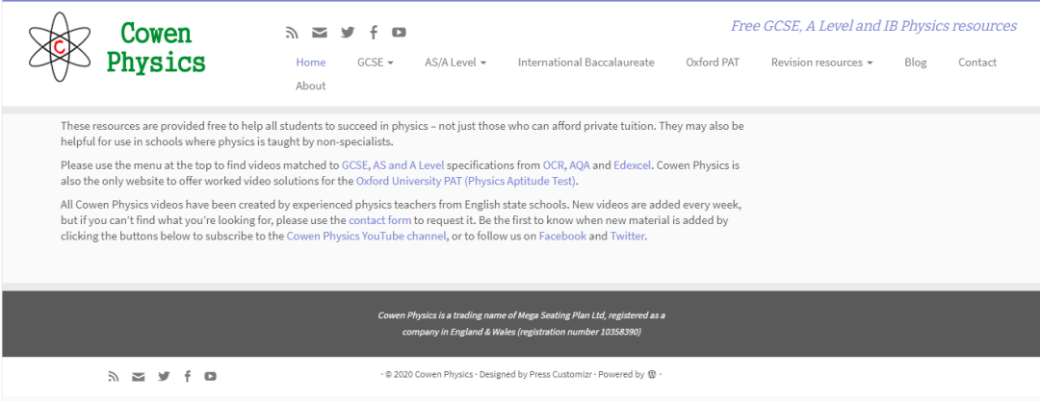Open the Oxford PAT menu item
Image resolution: width=1040 pixels, height=401 pixels.
click(x=713, y=63)
